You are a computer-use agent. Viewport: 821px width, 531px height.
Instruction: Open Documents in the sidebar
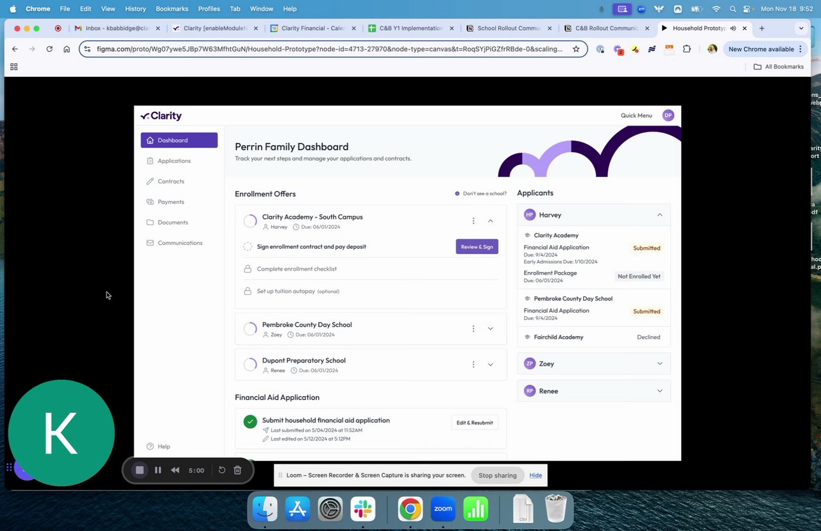click(167, 223)
